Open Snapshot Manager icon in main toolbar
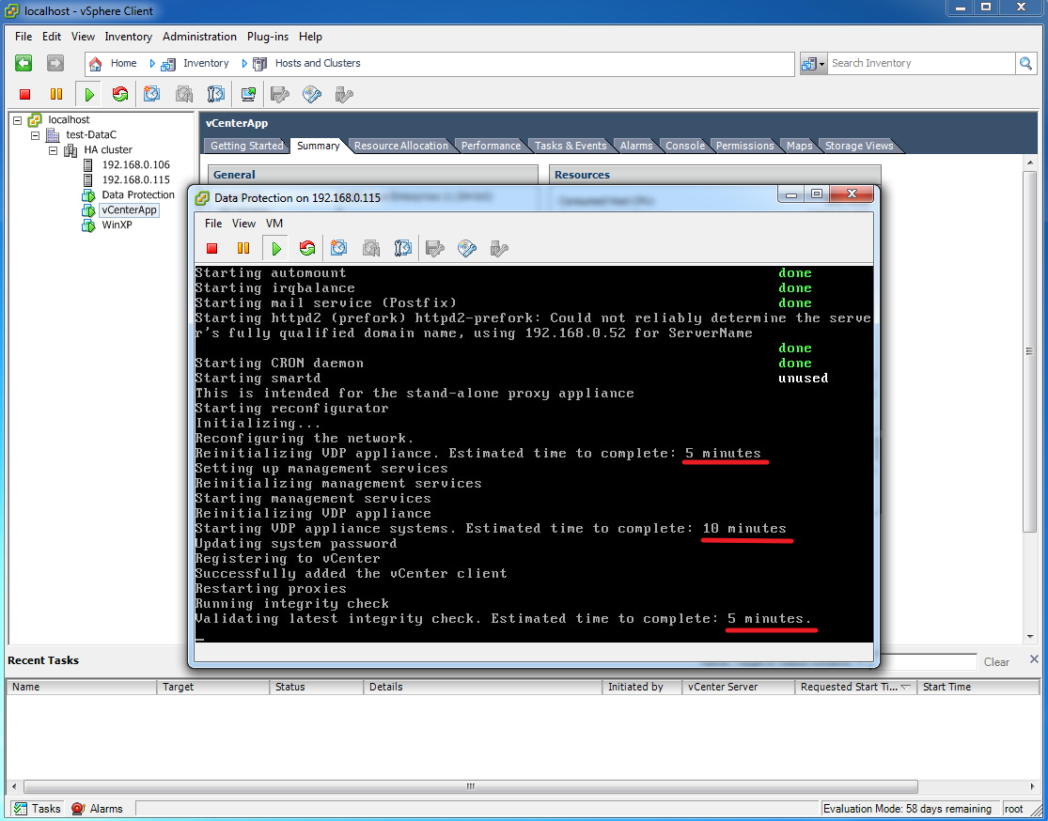Viewport: 1048px width, 821px height. (x=216, y=94)
